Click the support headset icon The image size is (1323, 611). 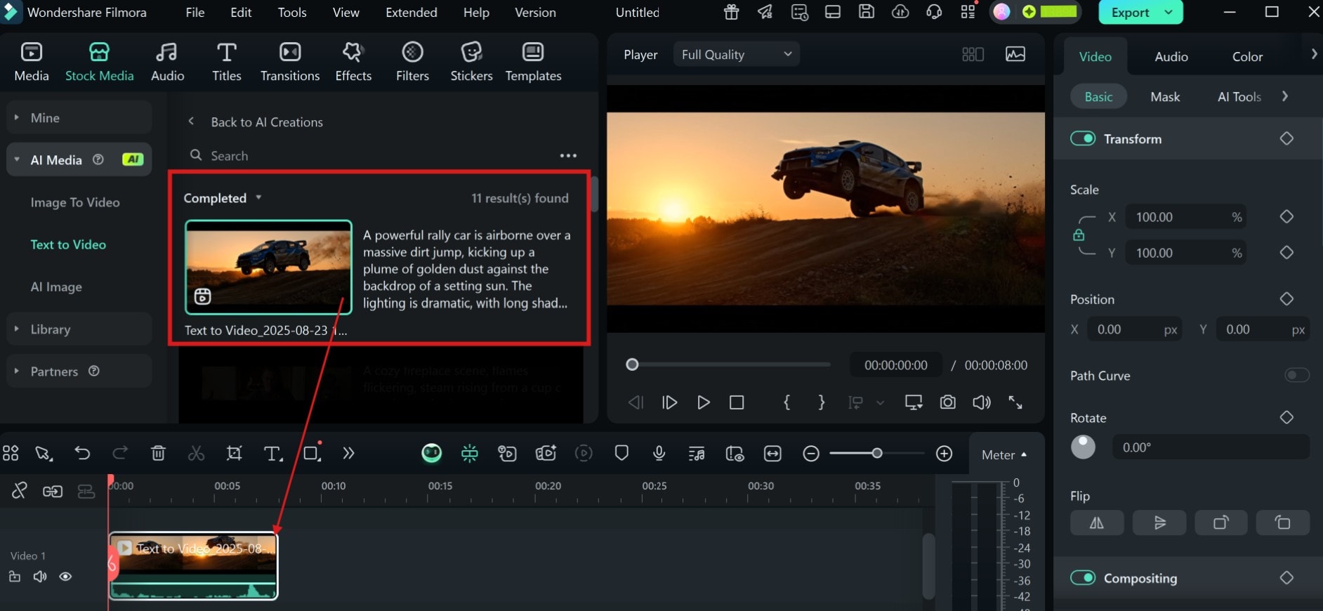coord(934,12)
